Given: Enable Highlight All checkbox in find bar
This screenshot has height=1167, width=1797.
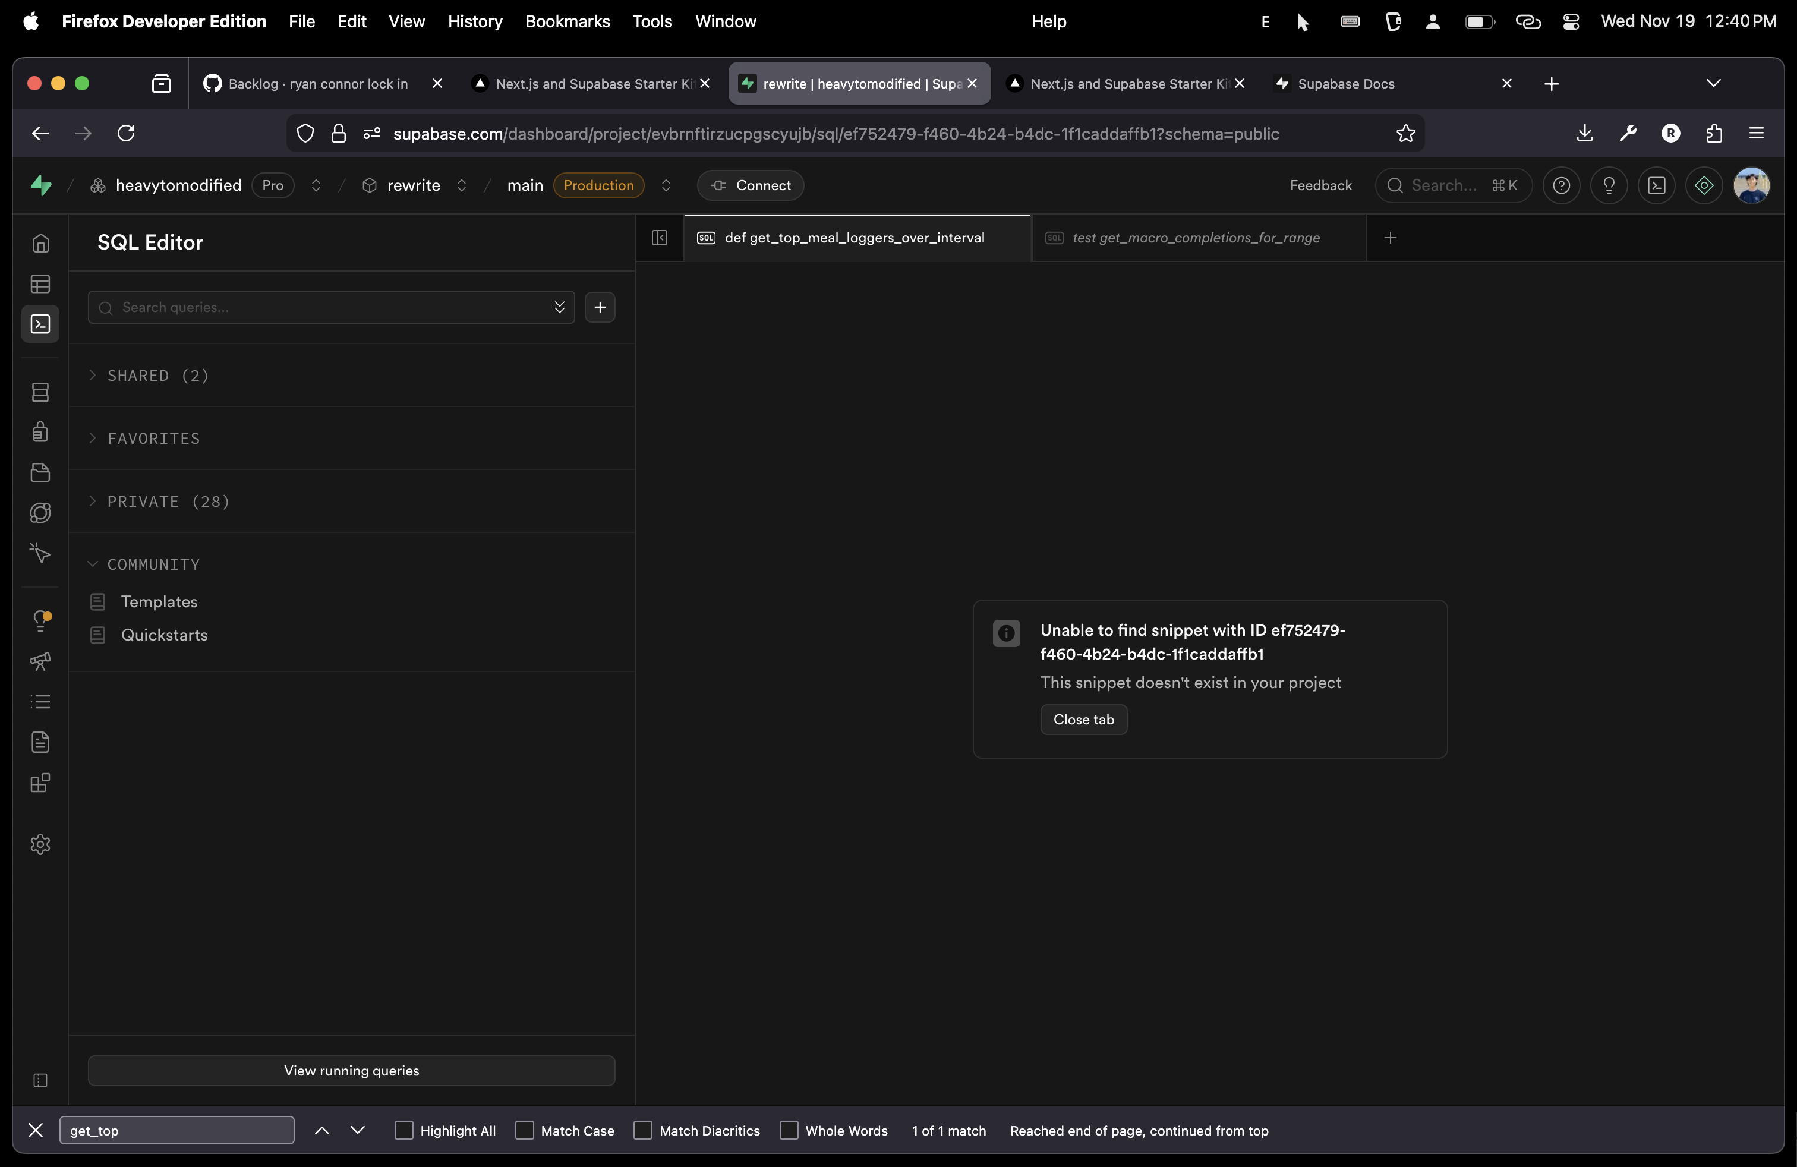Looking at the screenshot, I should coord(404,1130).
